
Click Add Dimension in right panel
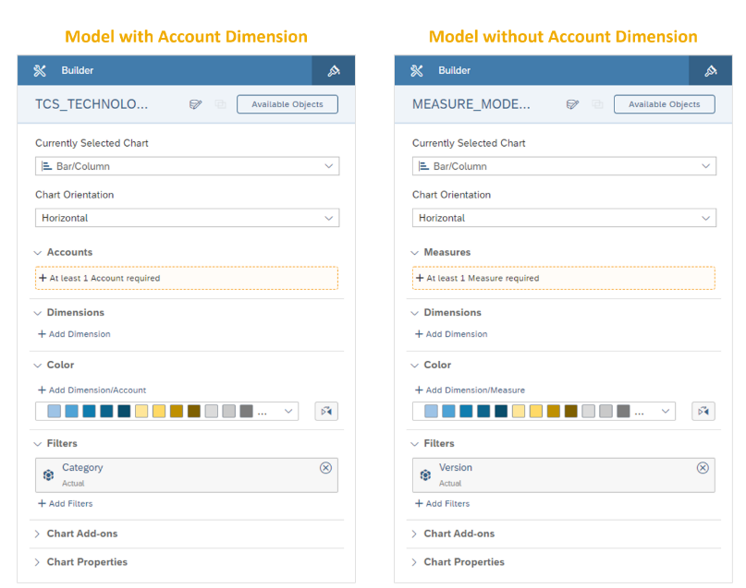click(451, 334)
